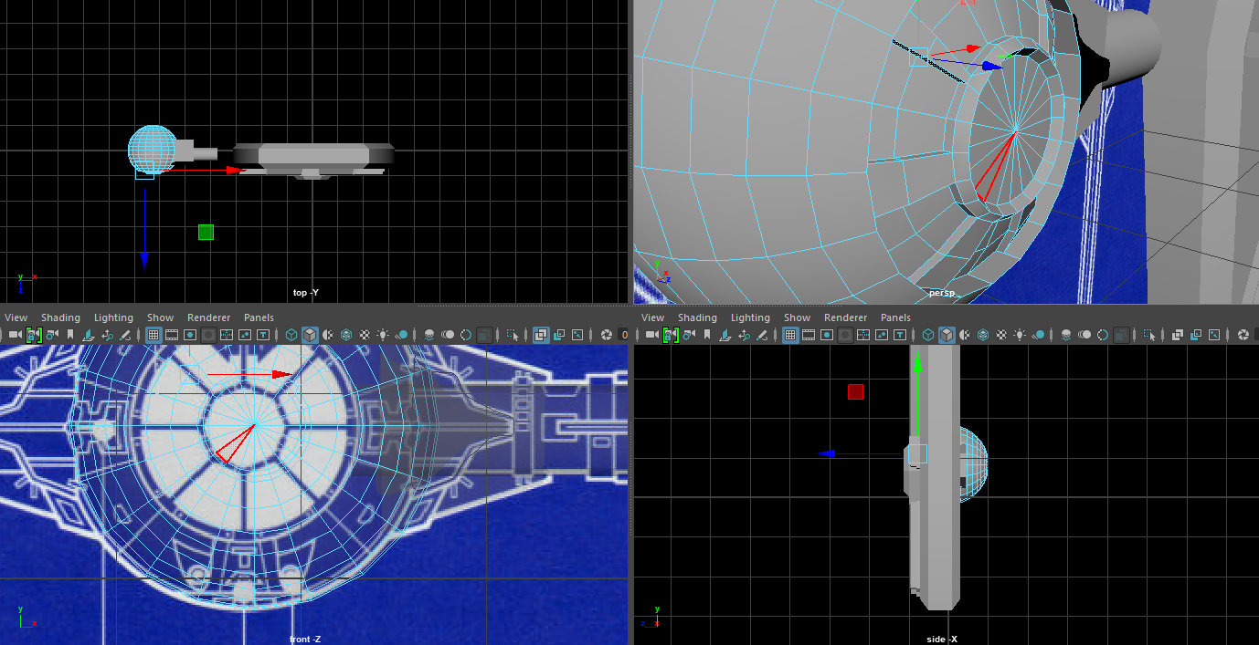This screenshot has width=1259, height=645.
Task: Turn on Textured display in front panel
Action: 365,335
